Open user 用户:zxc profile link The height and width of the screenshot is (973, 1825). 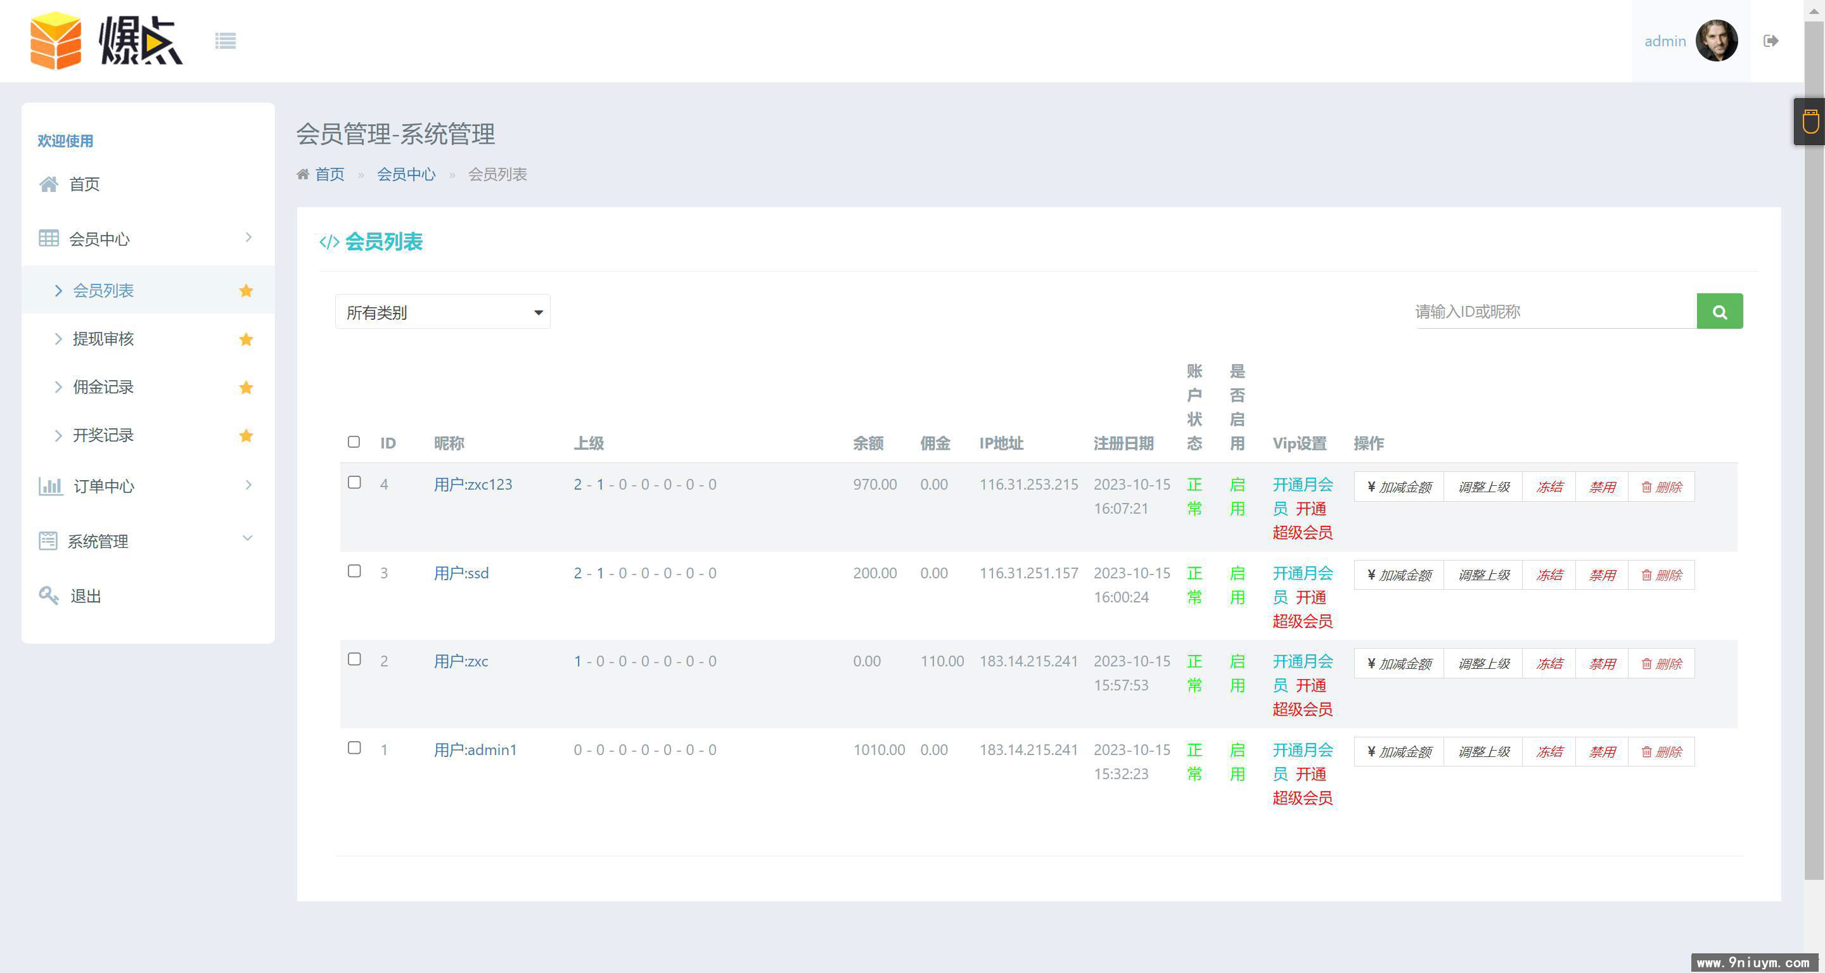pos(461,661)
